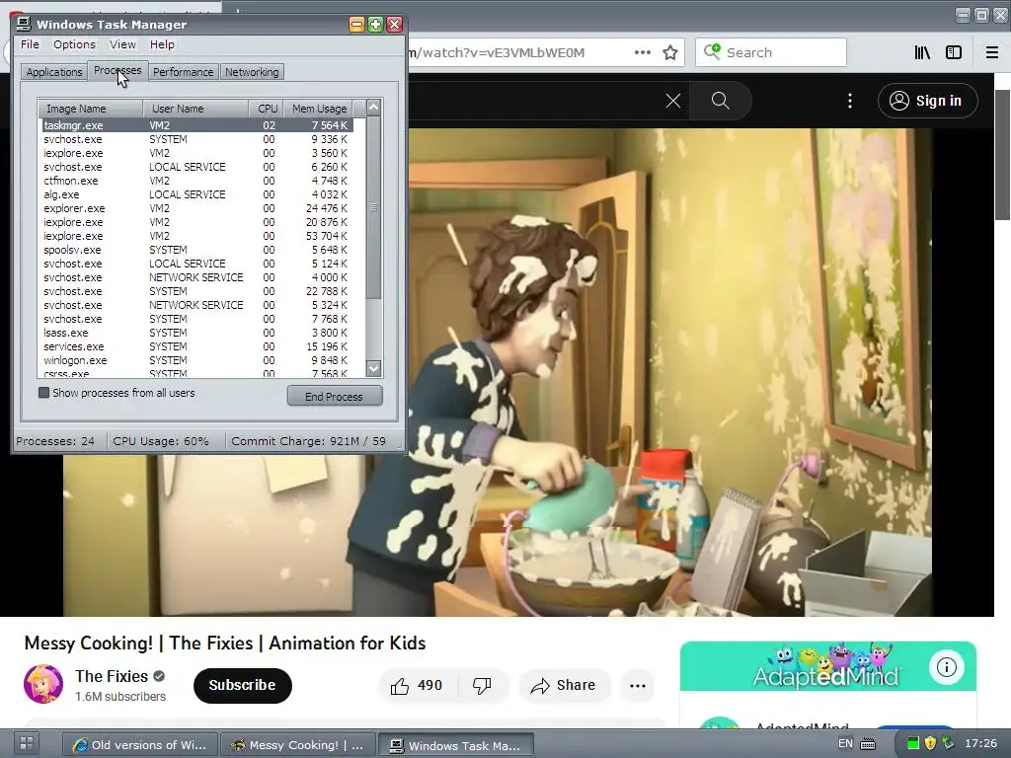Click the browser address bar URL
The height and width of the screenshot is (758, 1011).
coord(497,53)
